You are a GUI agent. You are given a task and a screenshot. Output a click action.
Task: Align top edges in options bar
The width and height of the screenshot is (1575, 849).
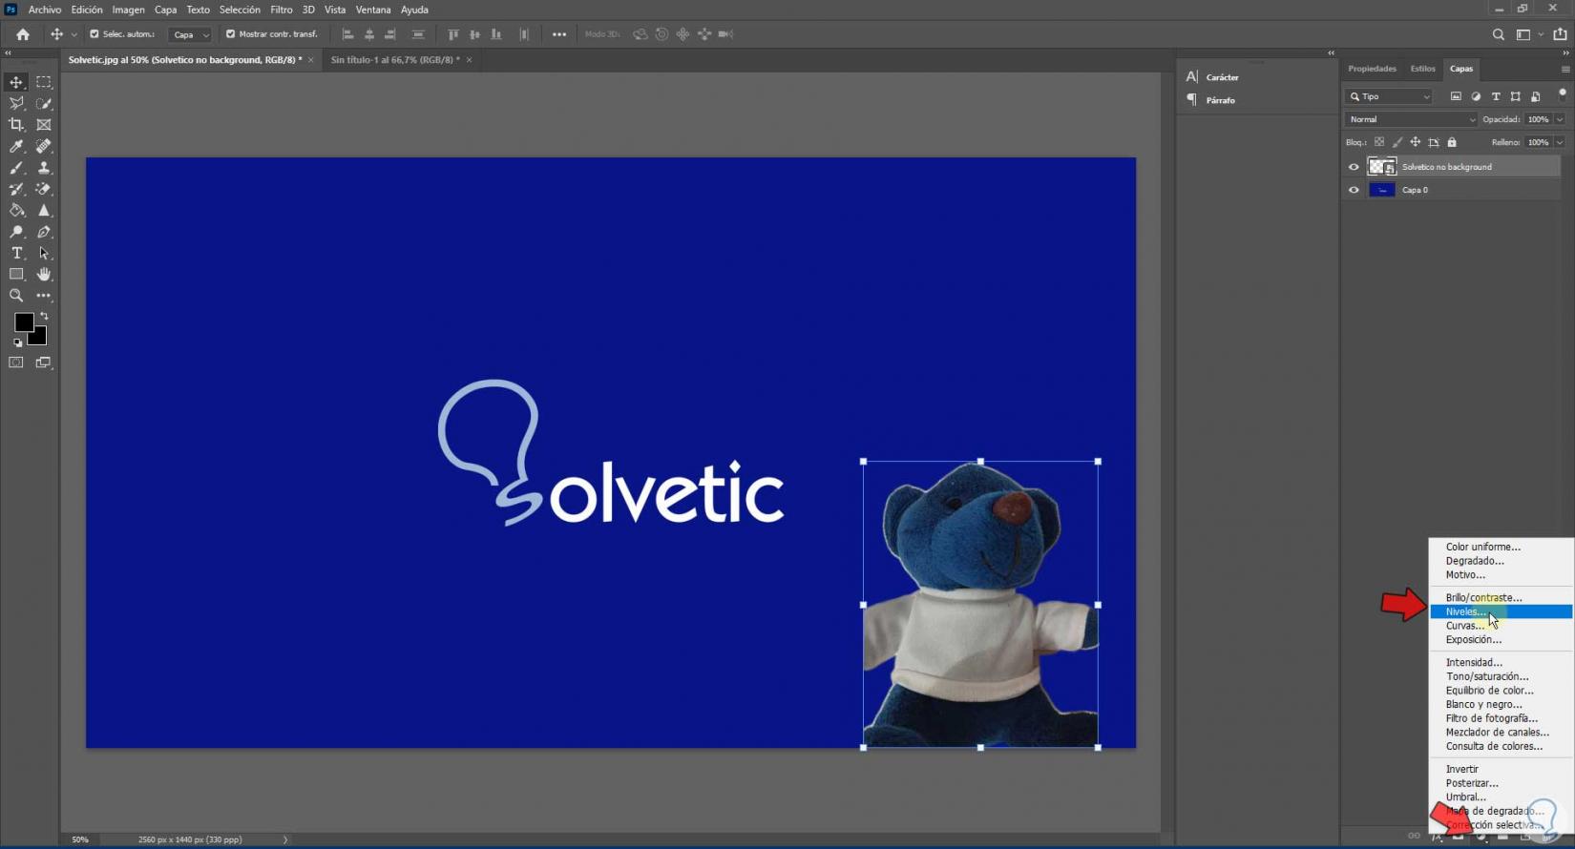(453, 34)
